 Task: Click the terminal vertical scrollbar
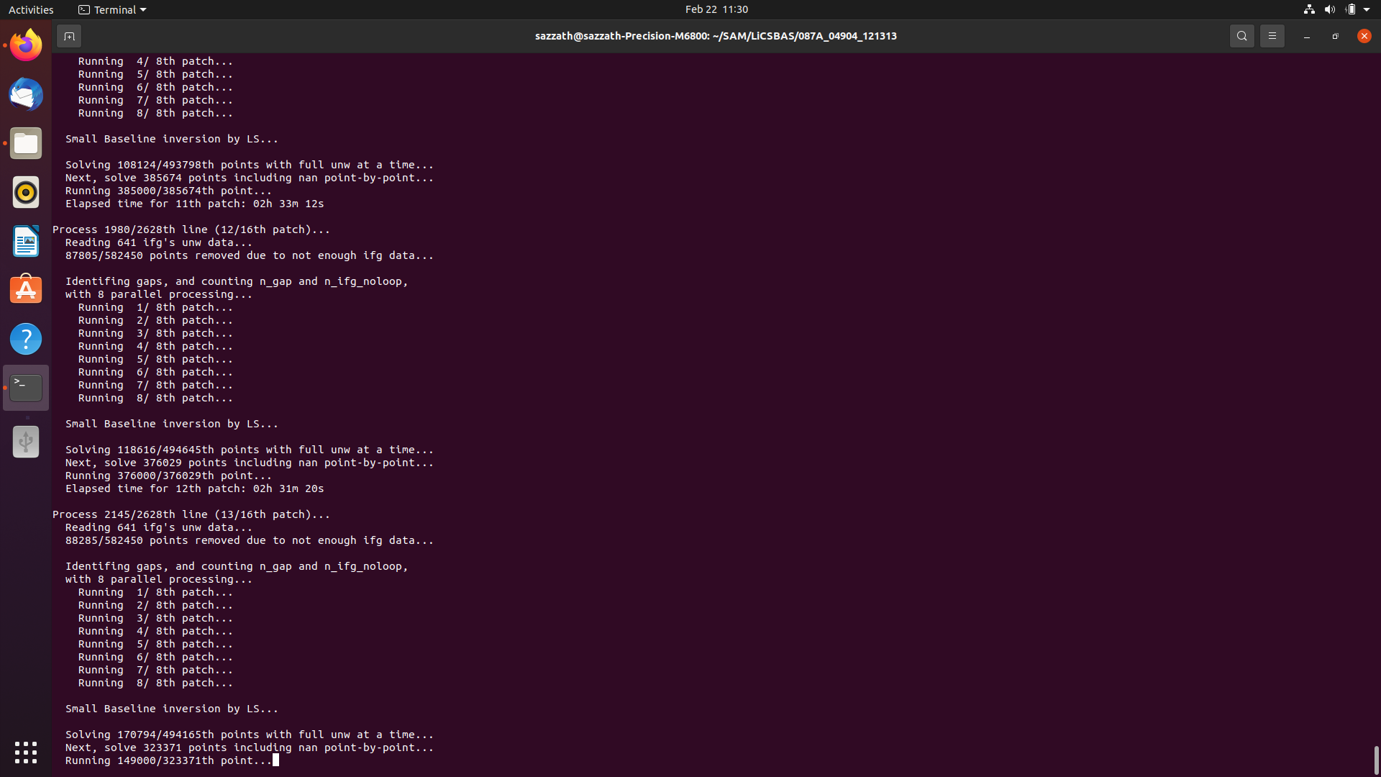click(1376, 760)
